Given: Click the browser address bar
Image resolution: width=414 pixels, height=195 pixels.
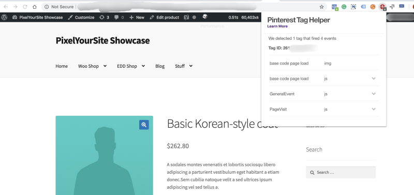Looking at the screenshot, I should tap(184, 7).
